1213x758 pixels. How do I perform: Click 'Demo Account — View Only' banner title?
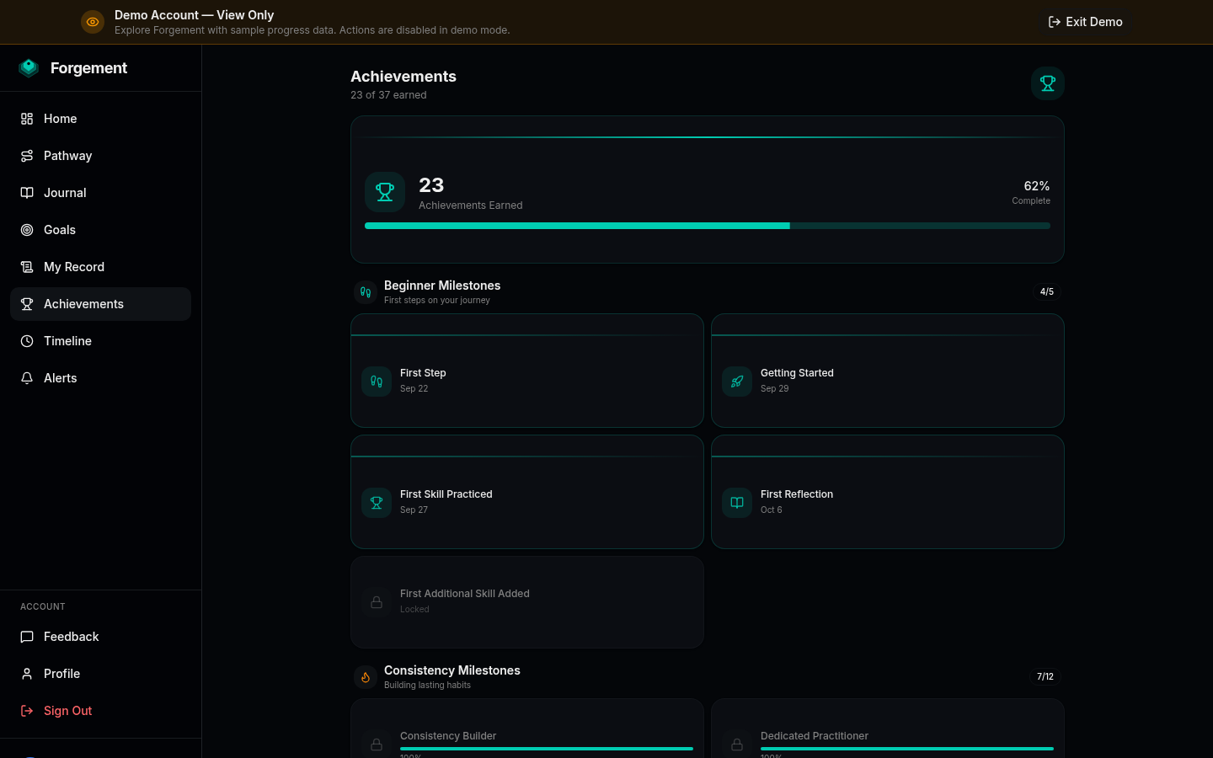click(x=195, y=15)
